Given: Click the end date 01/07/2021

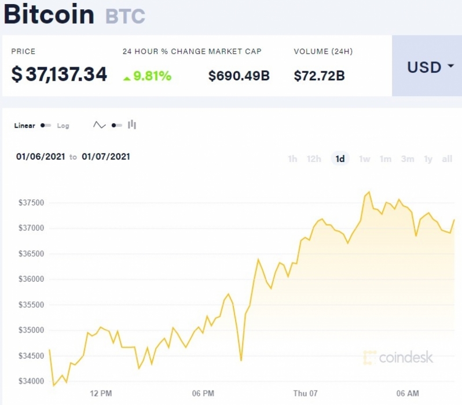Looking at the screenshot, I should click(x=106, y=156).
